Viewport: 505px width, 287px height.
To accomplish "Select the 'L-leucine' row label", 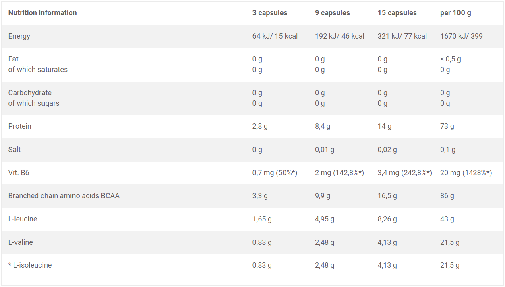I will [x=23, y=219].
